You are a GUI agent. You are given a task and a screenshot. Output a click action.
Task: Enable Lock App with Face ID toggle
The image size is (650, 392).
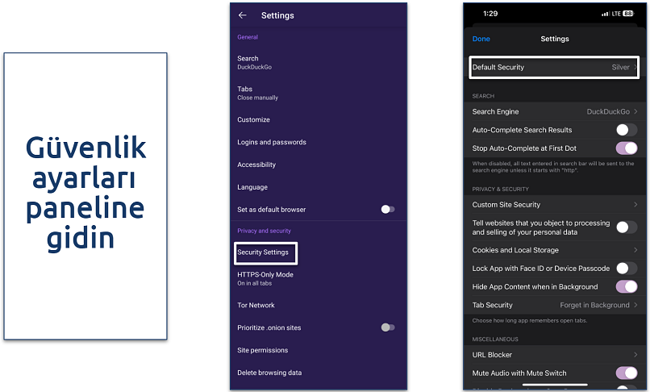pos(626,268)
